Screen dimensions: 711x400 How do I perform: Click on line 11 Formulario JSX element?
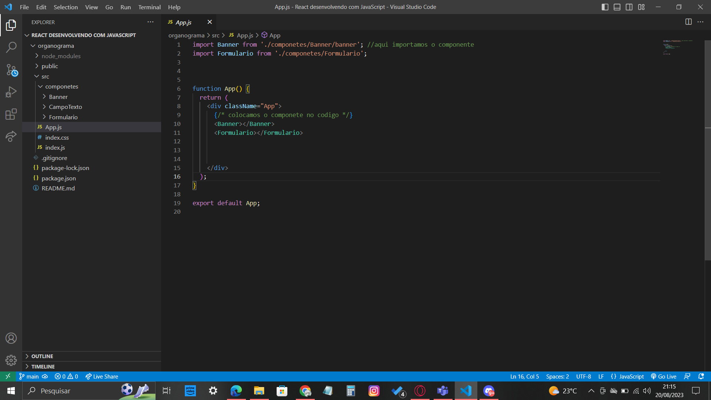click(259, 132)
